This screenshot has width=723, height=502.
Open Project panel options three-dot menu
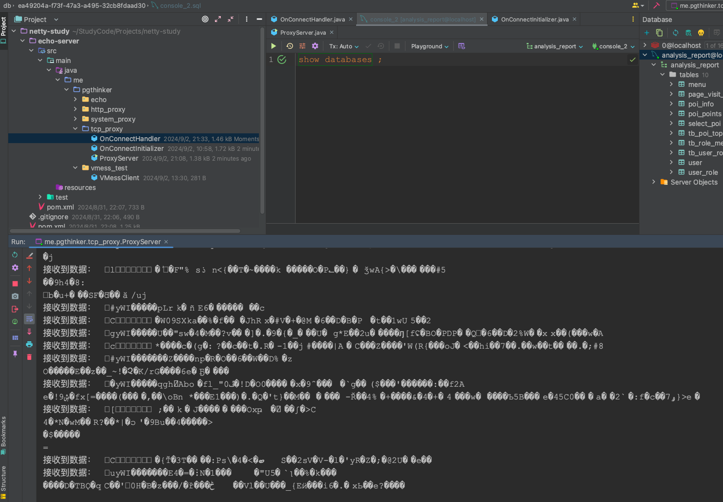[247, 19]
